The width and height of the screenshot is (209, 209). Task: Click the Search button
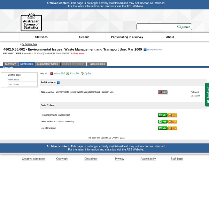point(184,27)
